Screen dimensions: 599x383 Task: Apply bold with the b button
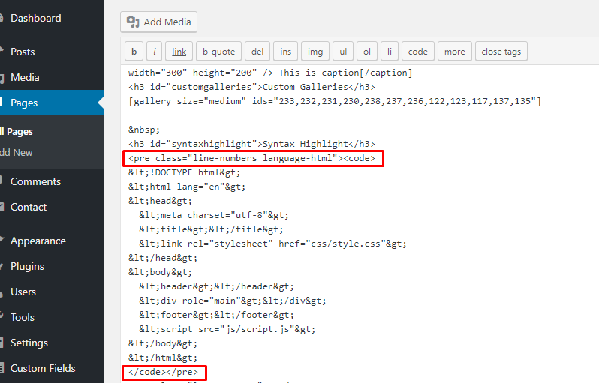pyautogui.click(x=133, y=52)
